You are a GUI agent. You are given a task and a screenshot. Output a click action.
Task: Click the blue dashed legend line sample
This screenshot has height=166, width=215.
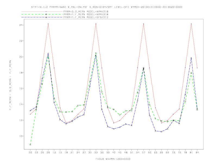coord(42,17)
